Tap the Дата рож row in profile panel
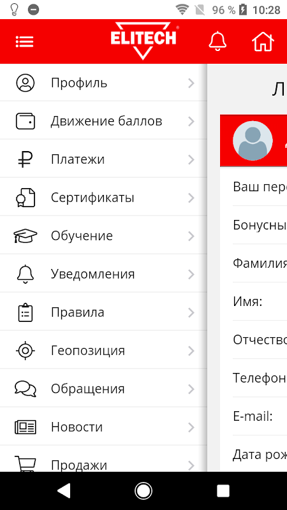This screenshot has height=510, width=287. pos(253,454)
